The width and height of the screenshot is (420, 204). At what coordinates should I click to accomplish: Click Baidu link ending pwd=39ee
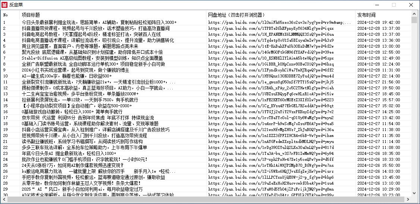click(271, 52)
